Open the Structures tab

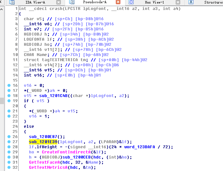pos(214,2)
